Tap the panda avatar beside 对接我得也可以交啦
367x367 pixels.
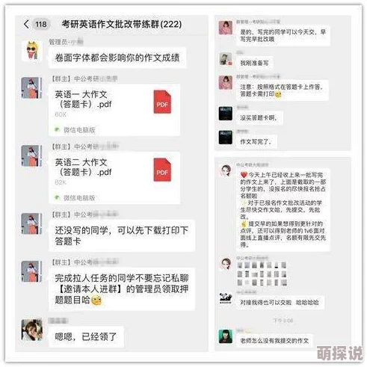click(x=226, y=298)
